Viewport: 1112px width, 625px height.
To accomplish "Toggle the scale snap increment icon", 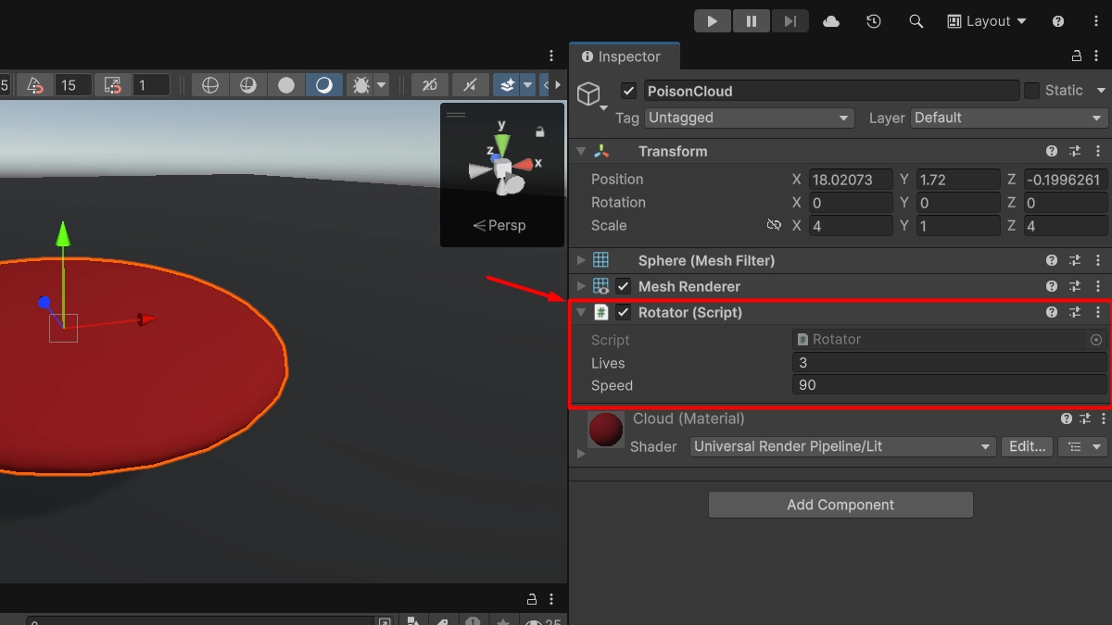I will (x=113, y=85).
